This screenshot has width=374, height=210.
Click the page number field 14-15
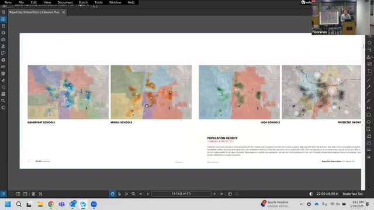coord(181,194)
